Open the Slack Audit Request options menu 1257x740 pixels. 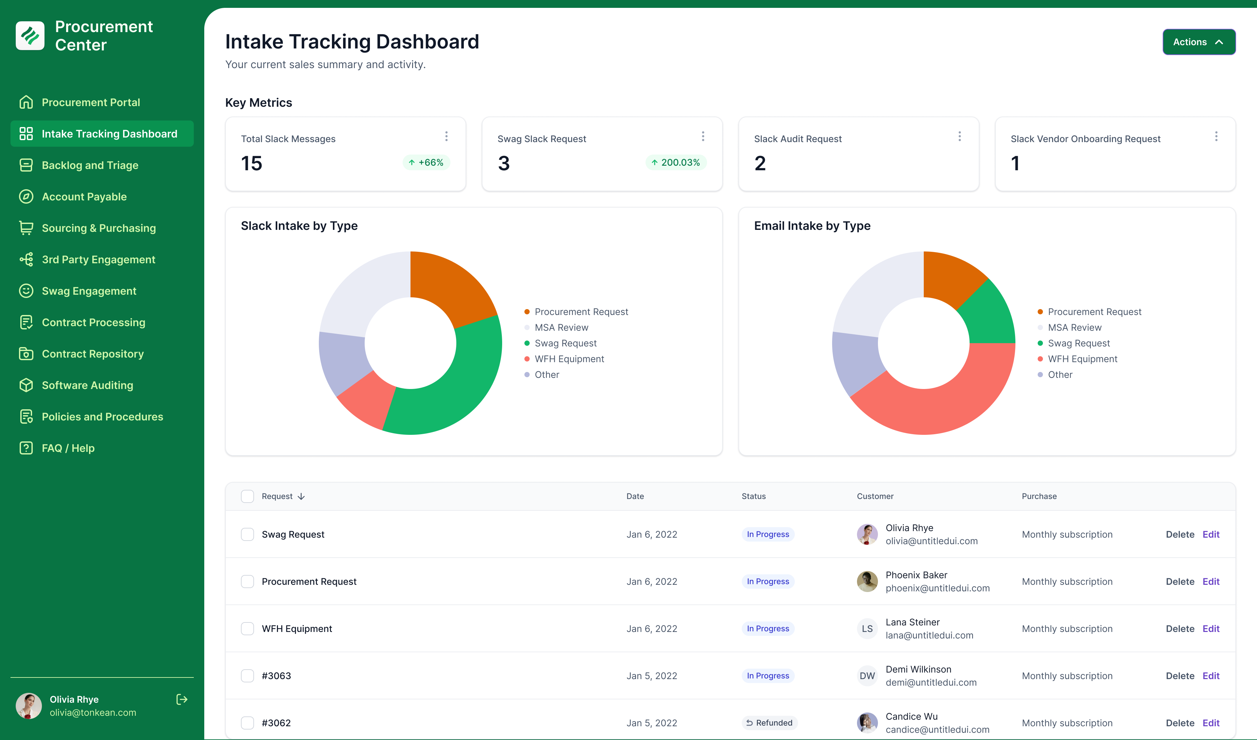point(959,136)
